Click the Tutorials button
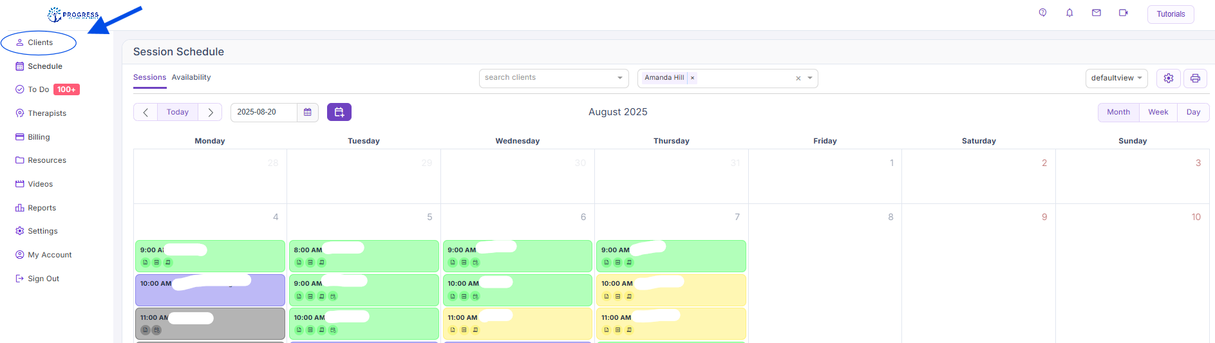This screenshot has height=343, width=1215. coord(1170,14)
